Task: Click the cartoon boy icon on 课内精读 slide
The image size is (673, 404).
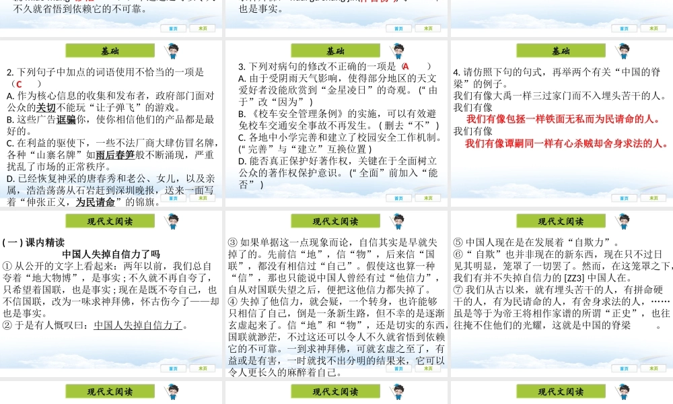Action: point(173,222)
